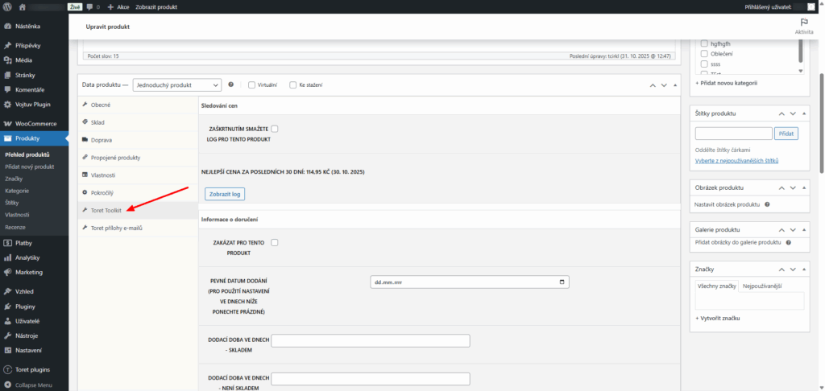
Task: Click the Pevné datum dodání field
Action: coord(470,282)
